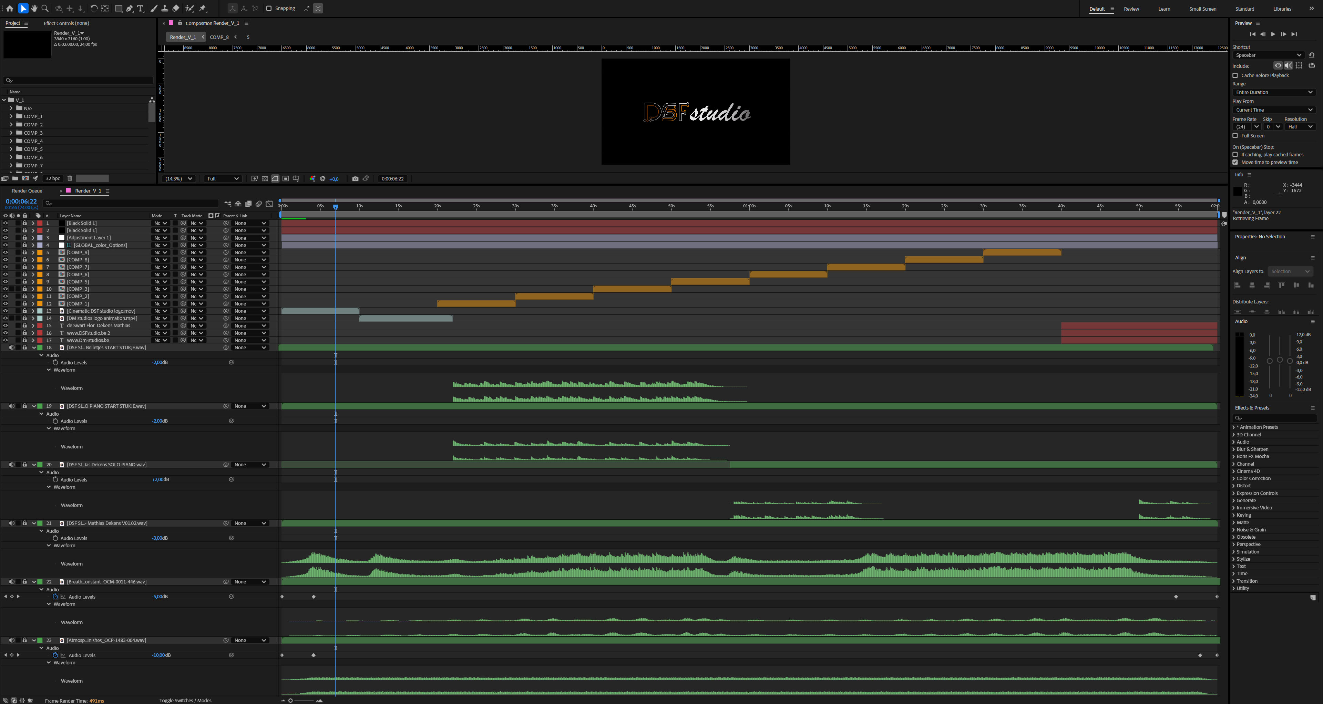Screen dimensions: 1323x704
Task: Mute audio of layer 21 Mathias Dekens V01.02
Action: 11,523
